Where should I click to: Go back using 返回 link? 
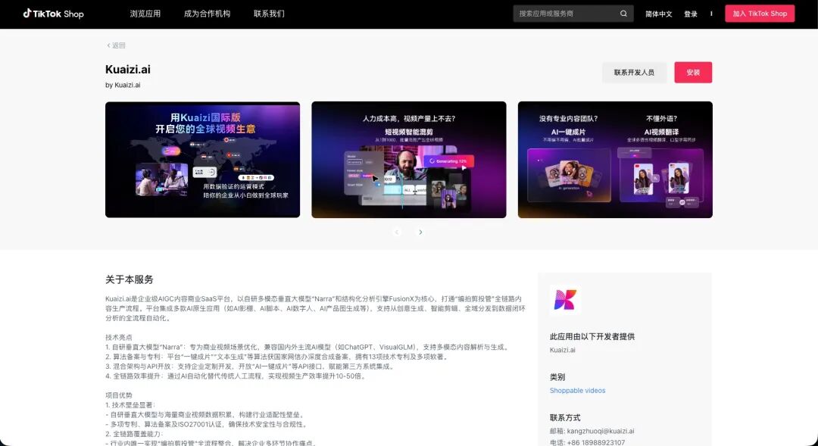117,45
